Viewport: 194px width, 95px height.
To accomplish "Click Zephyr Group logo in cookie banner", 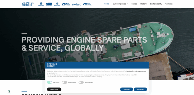I will pyautogui.click(x=52, y=65).
